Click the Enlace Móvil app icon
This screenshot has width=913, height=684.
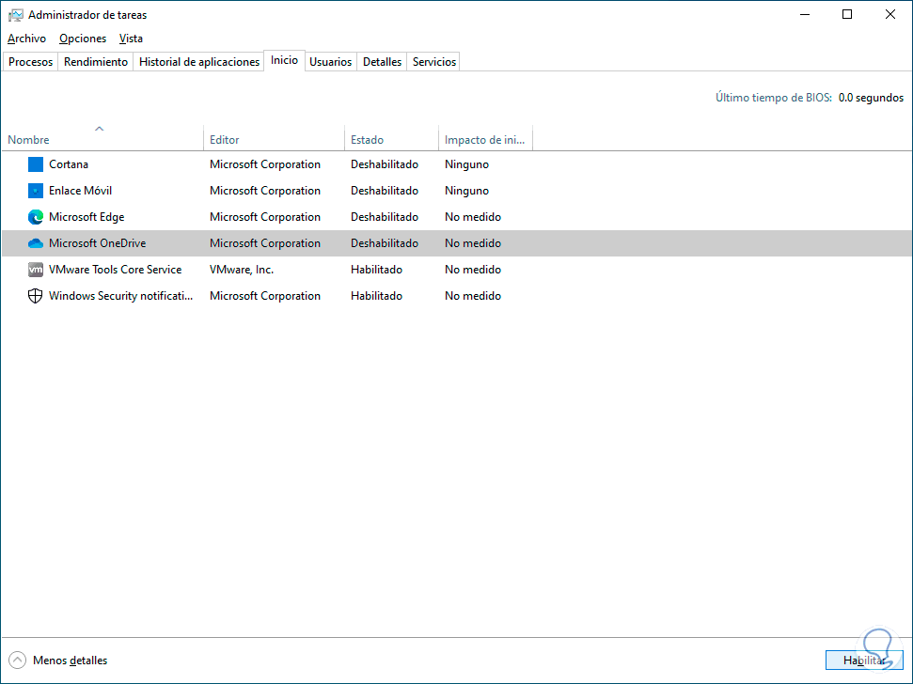point(36,191)
